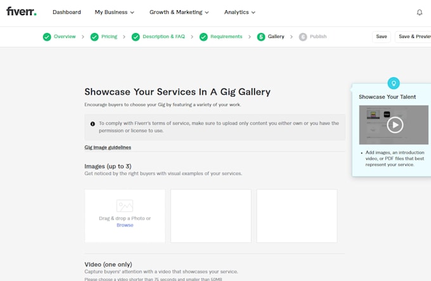This screenshot has height=281, width=431.
Task: Click the Requirements step checkmark icon
Action: (x=203, y=37)
